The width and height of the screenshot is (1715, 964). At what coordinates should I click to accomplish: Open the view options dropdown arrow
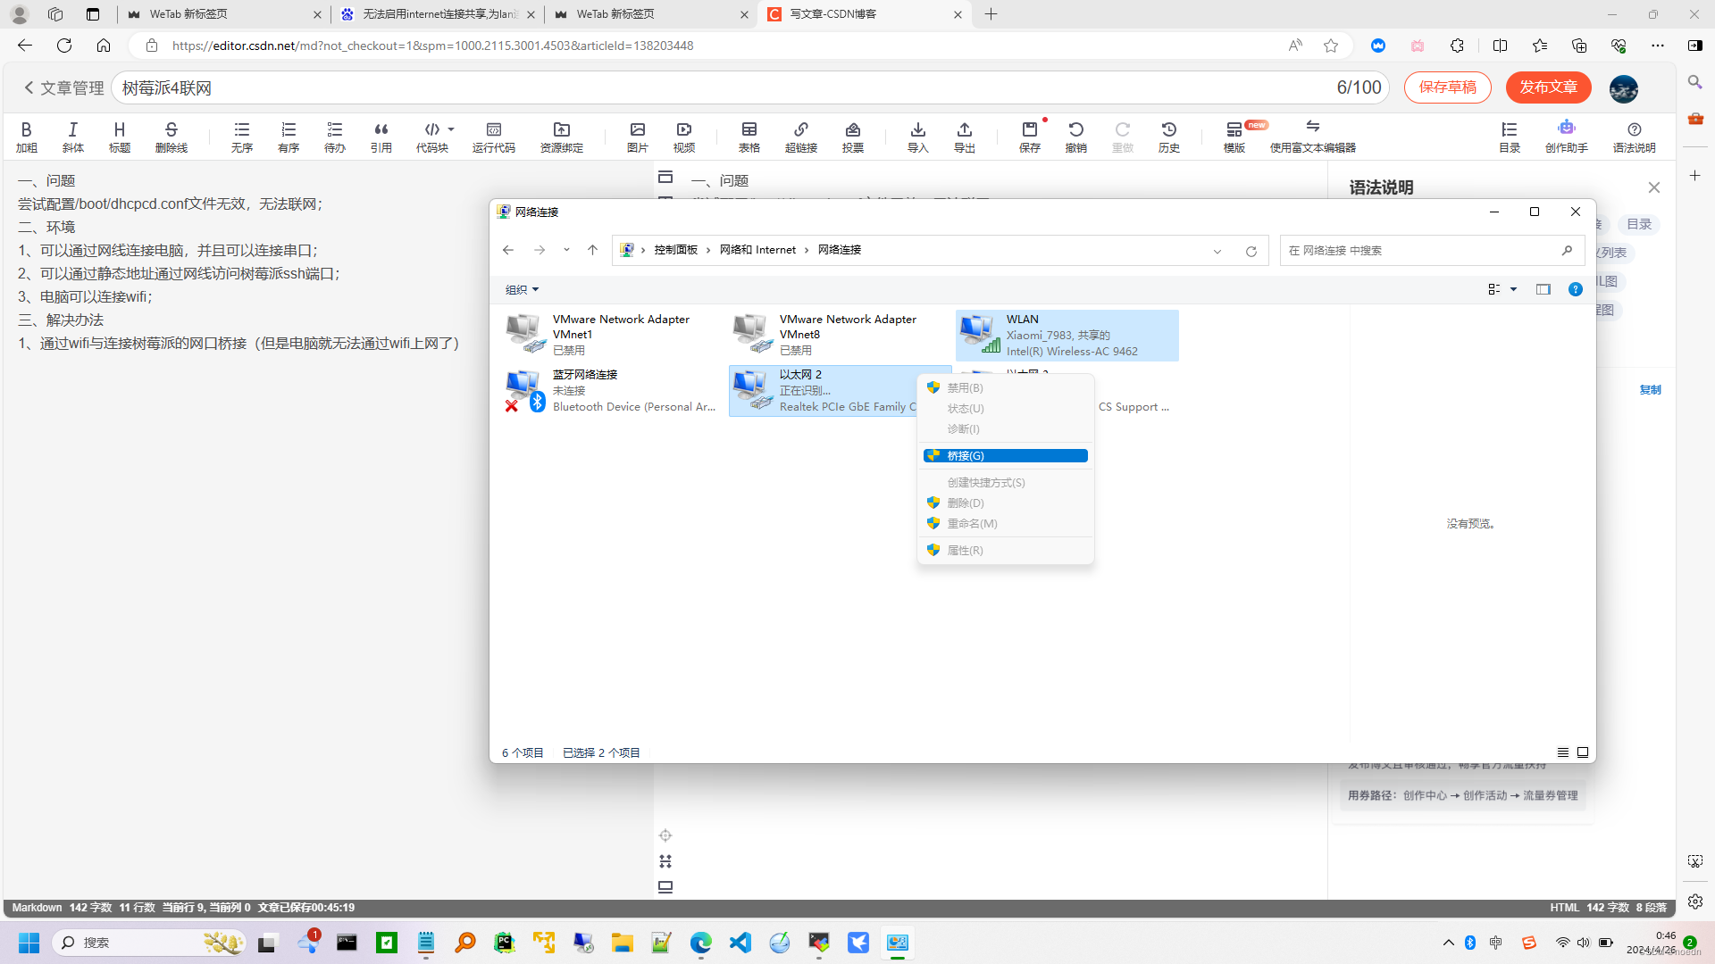click(1514, 289)
